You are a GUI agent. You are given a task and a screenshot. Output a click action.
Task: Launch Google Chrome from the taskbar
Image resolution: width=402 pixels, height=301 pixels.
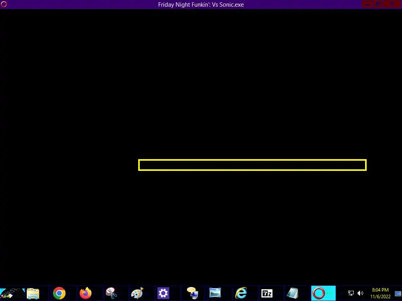[x=59, y=293]
